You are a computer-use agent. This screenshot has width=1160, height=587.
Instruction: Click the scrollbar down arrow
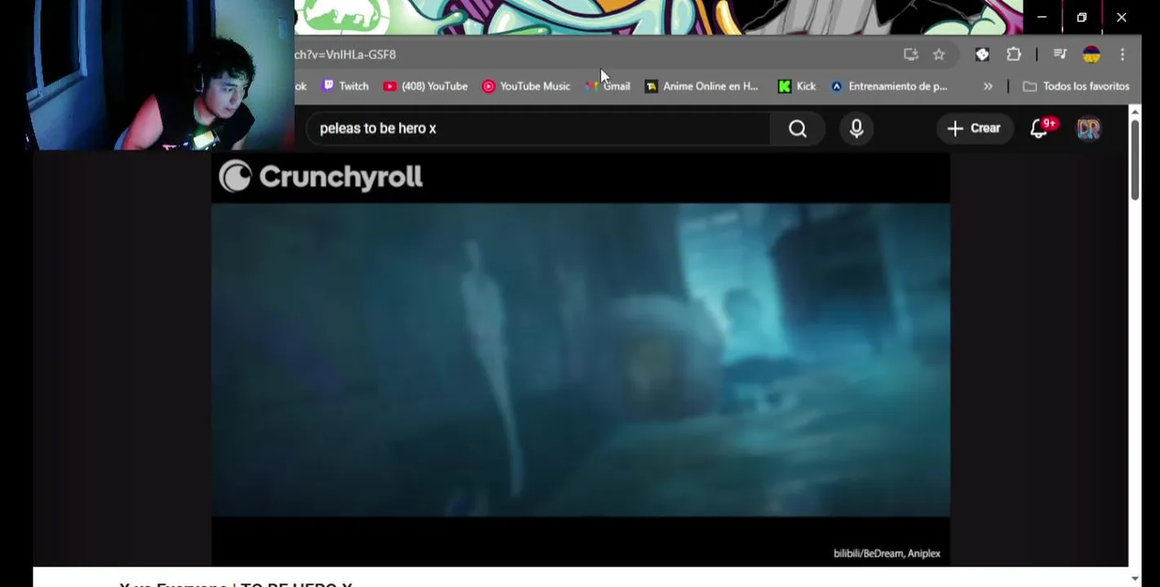coord(1135,579)
